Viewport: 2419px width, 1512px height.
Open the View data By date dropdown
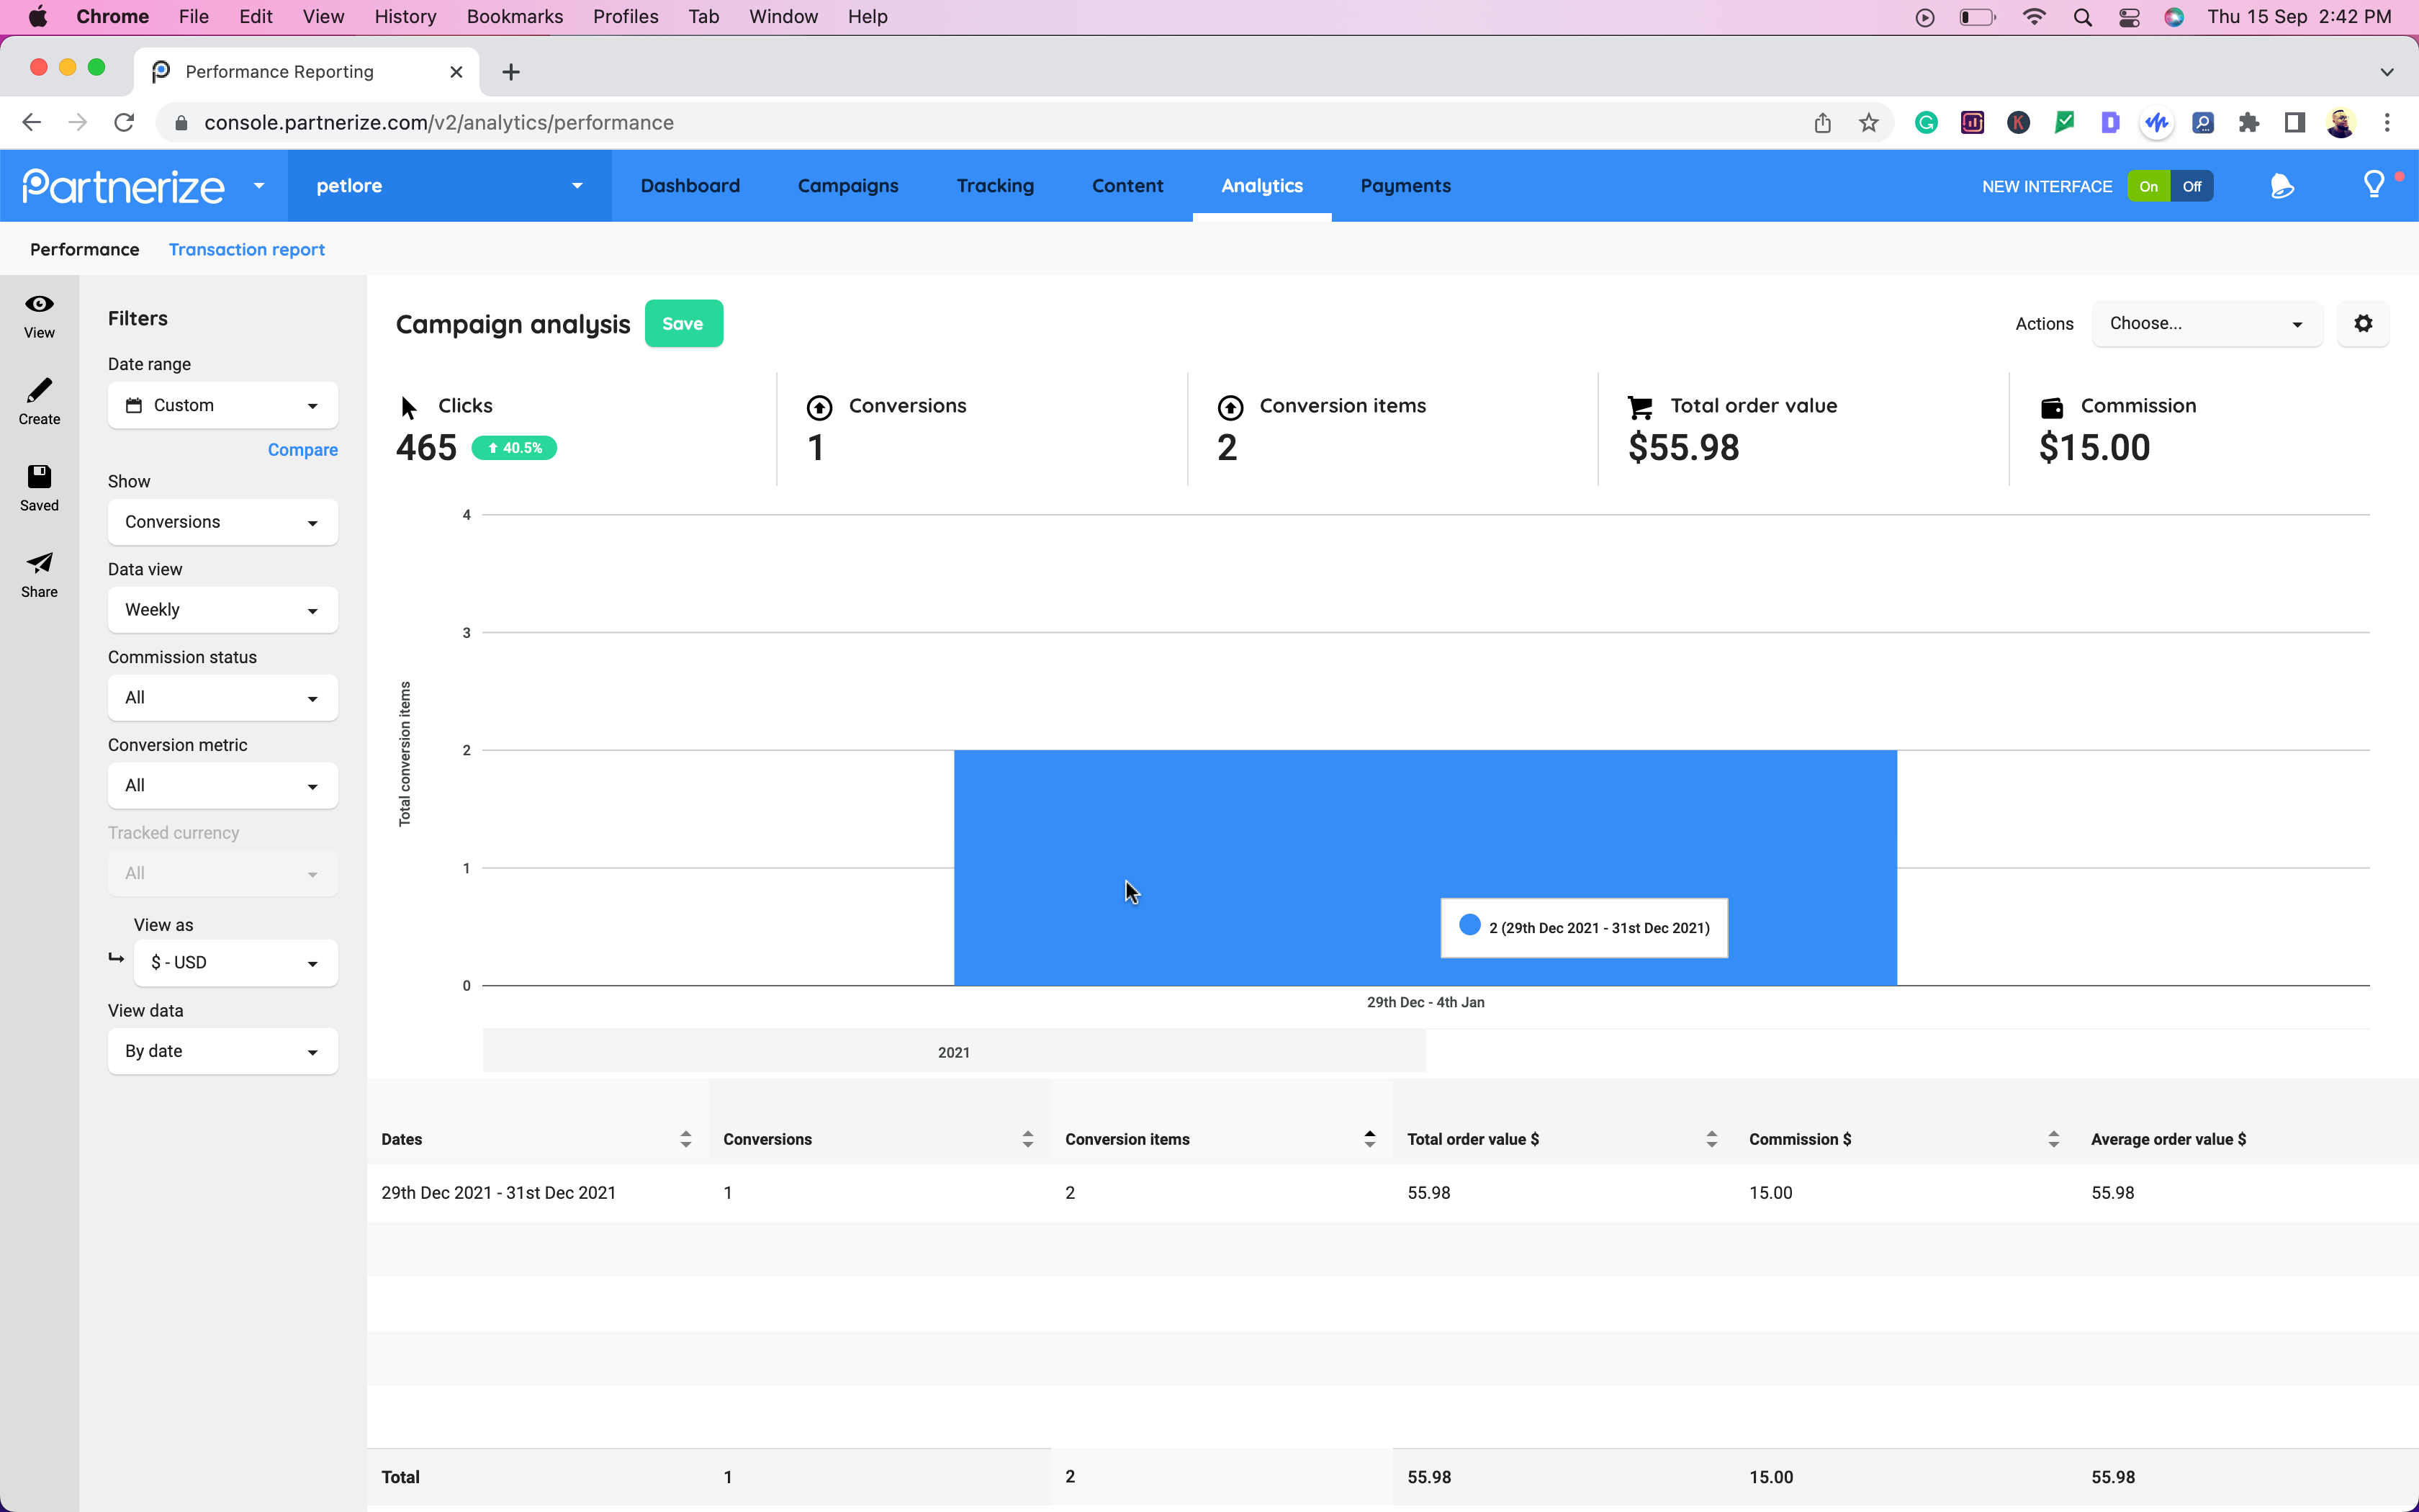[223, 1051]
